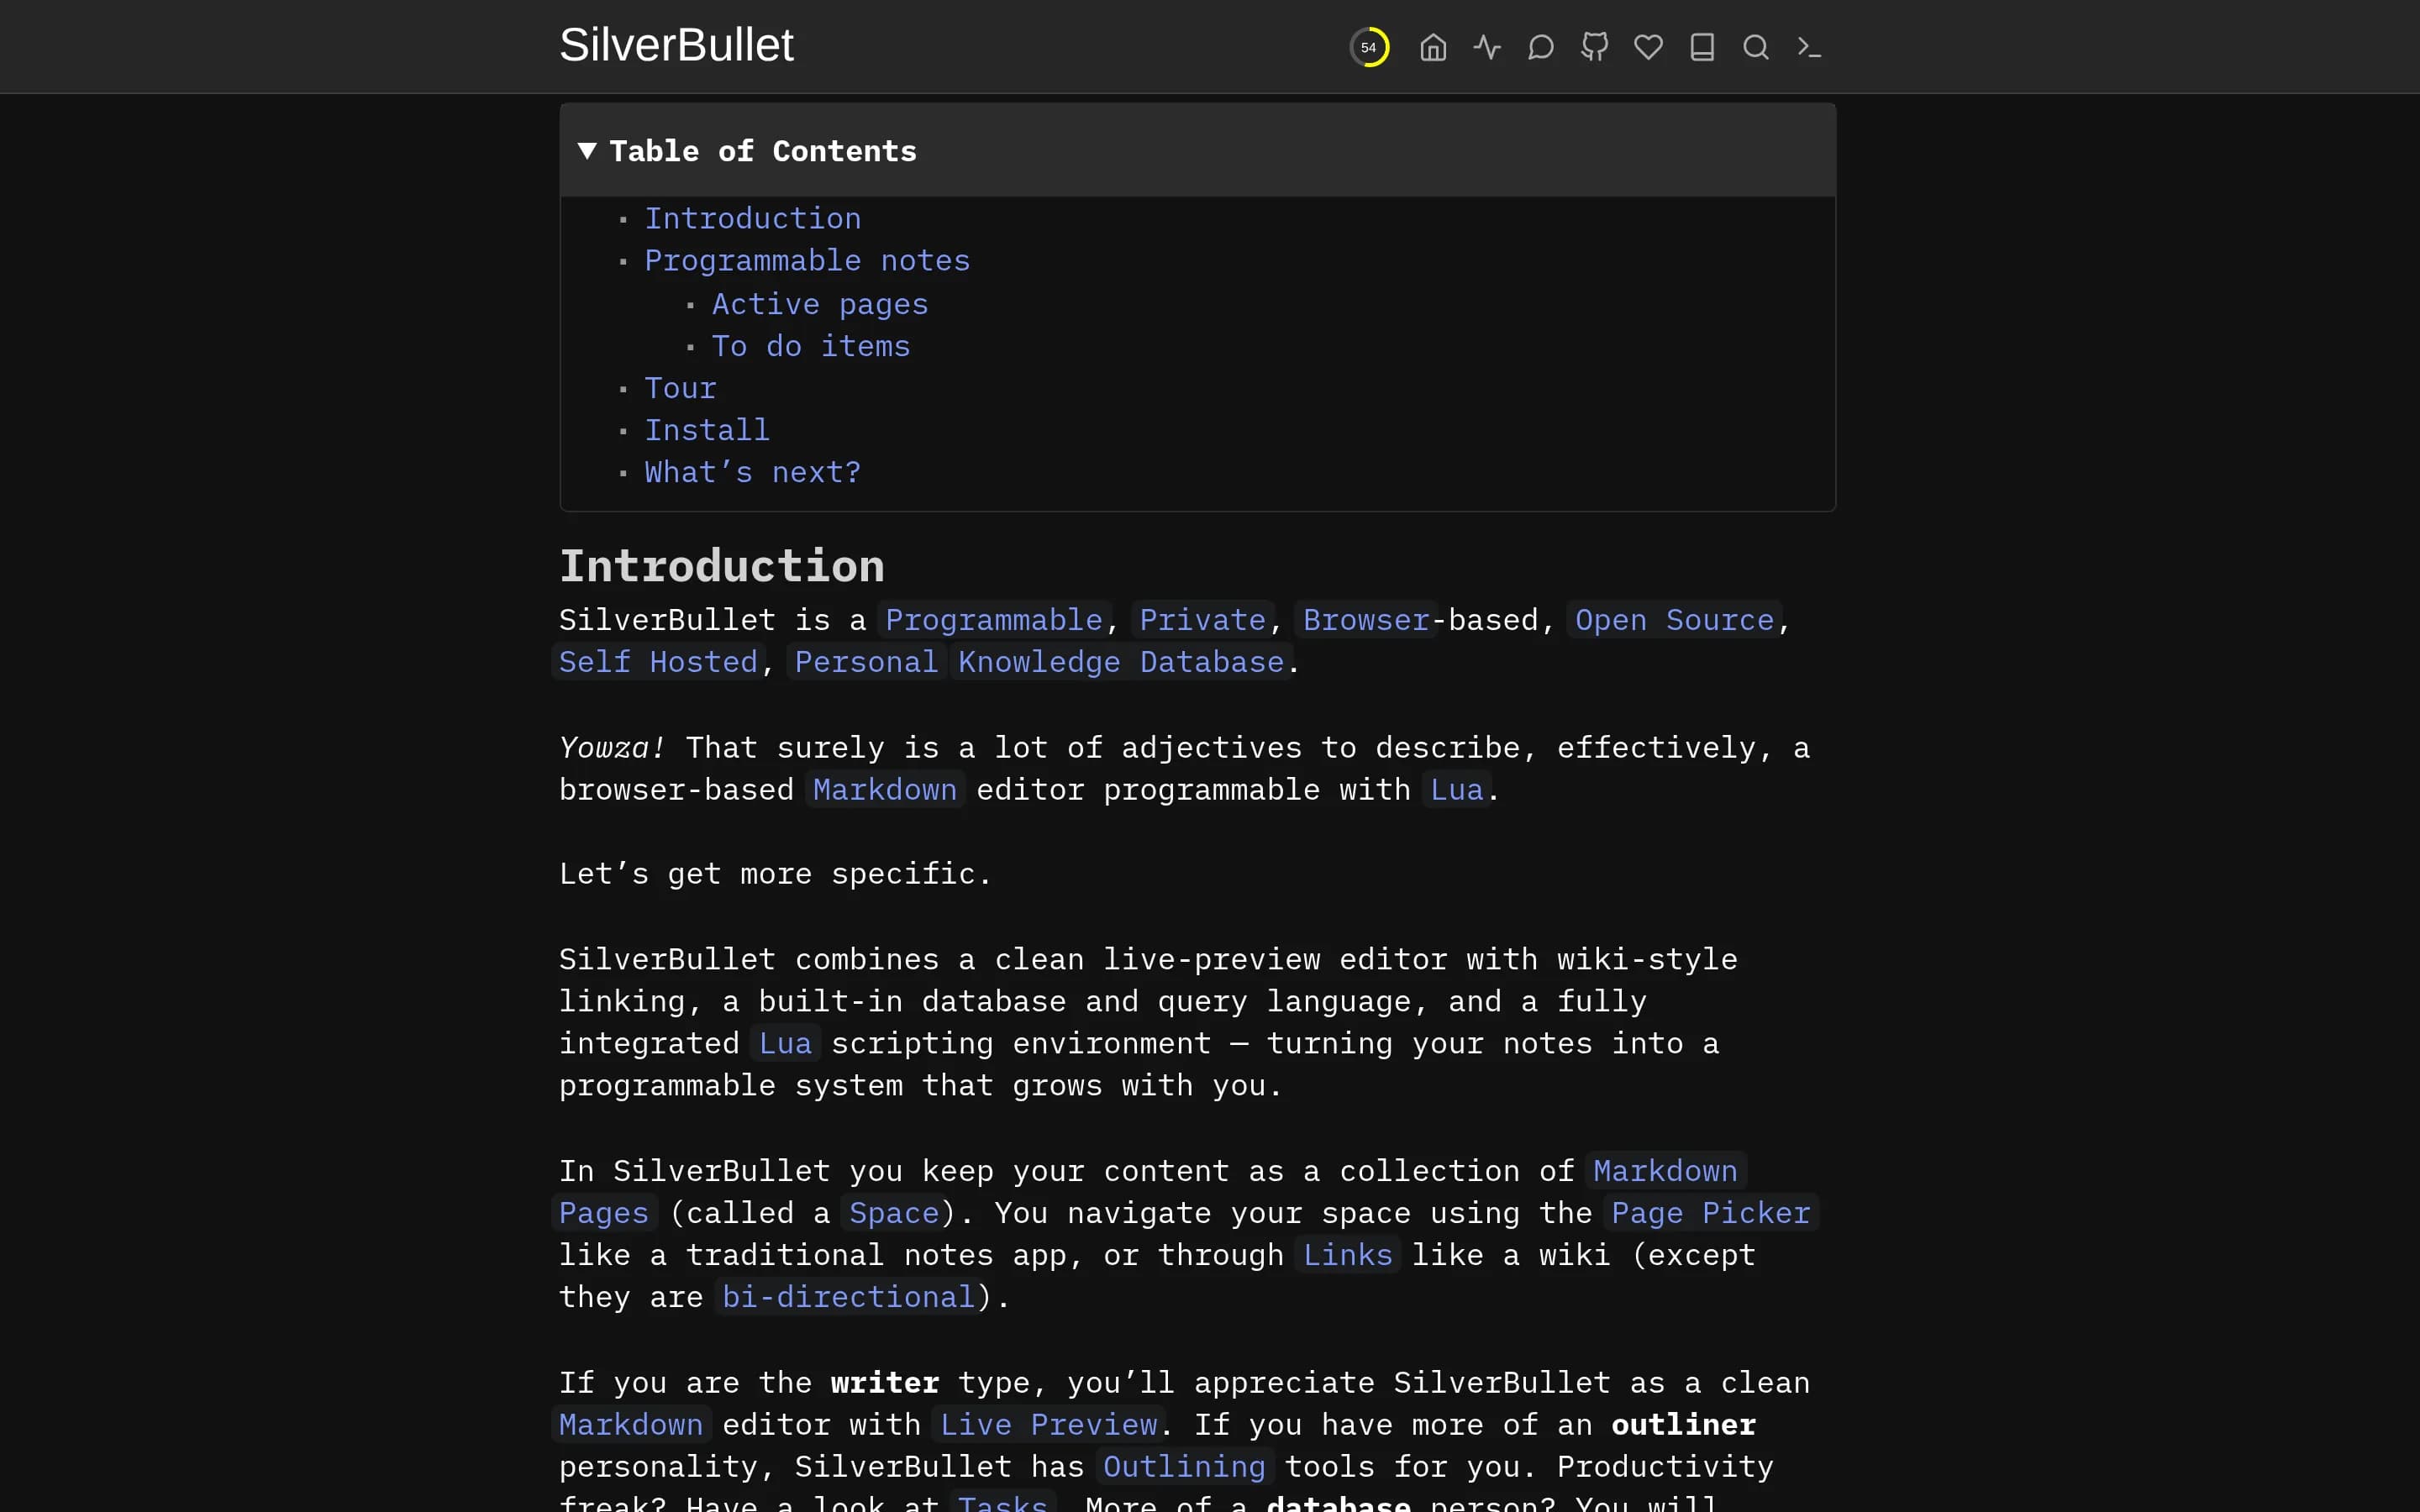Click the sync progress circle showing 54
The height and width of the screenshot is (1512, 2420).
pos(1369,47)
